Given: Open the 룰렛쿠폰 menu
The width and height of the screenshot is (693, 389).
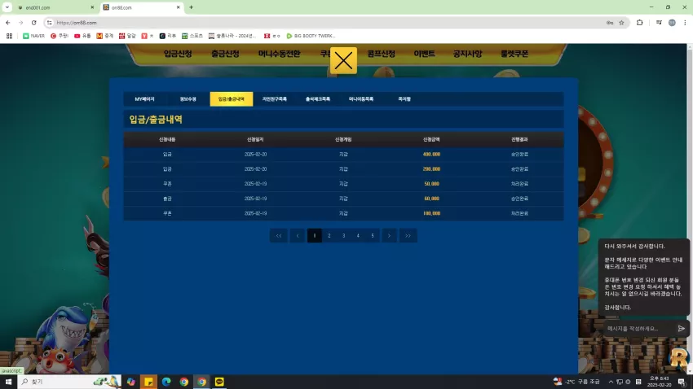Looking at the screenshot, I should tap(514, 54).
